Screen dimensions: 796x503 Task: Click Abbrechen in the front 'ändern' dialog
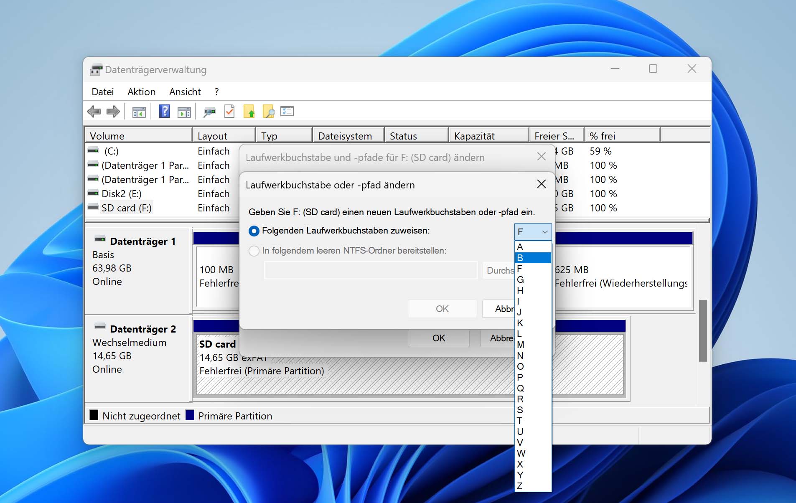coord(498,309)
